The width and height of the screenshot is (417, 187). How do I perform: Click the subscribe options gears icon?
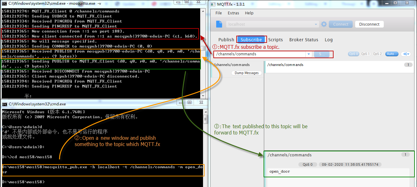pos(406,54)
